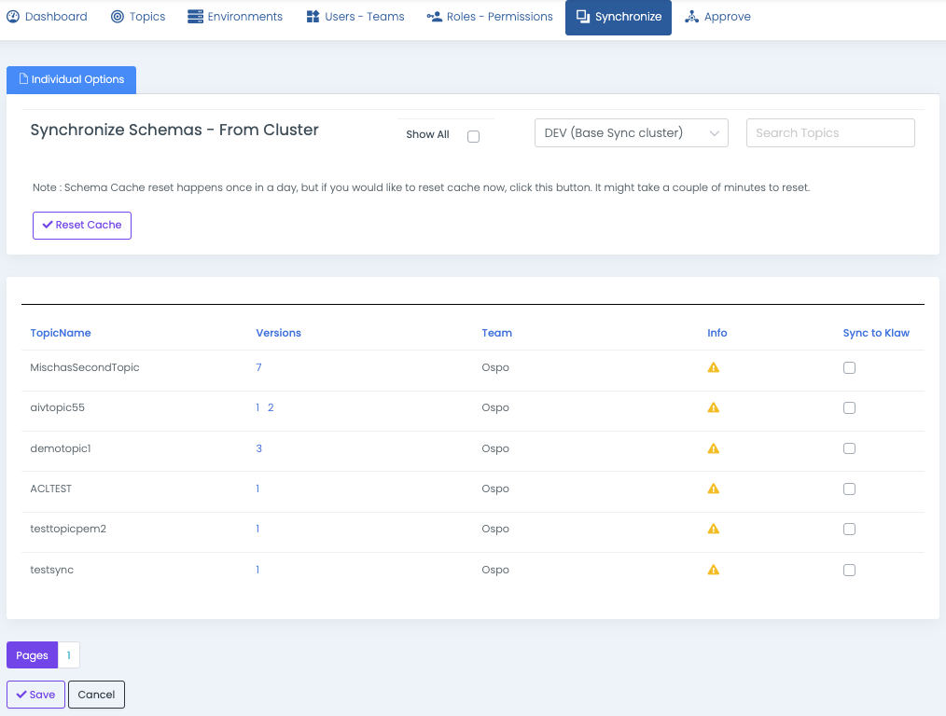
Task: Toggle the Show All checkbox
Action: pos(473,136)
